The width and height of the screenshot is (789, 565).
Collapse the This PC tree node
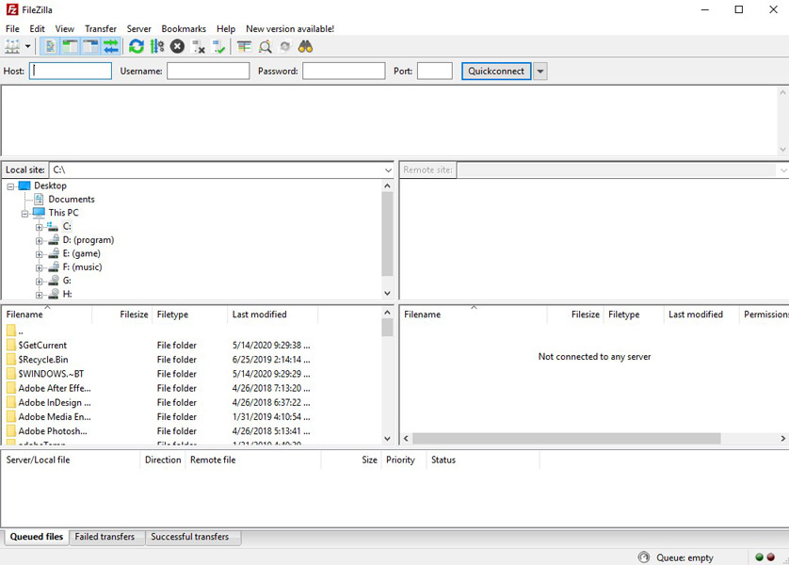(x=24, y=214)
